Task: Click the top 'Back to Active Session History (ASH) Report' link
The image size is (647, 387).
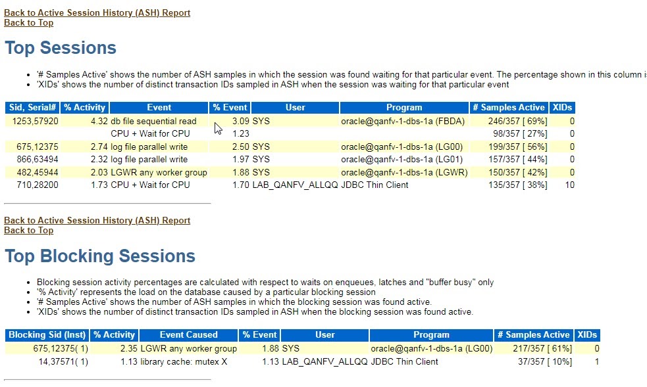Action: tap(97, 12)
